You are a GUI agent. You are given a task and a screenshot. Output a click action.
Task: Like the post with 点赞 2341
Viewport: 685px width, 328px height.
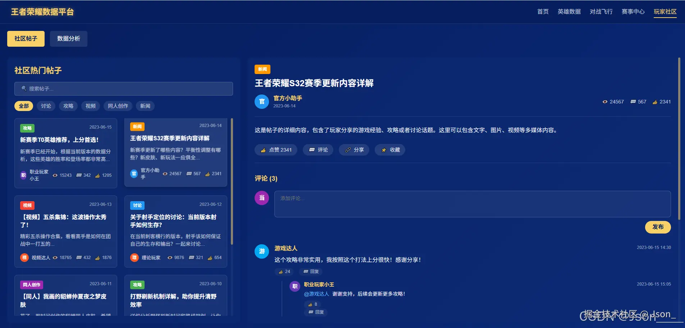click(x=276, y=150)
